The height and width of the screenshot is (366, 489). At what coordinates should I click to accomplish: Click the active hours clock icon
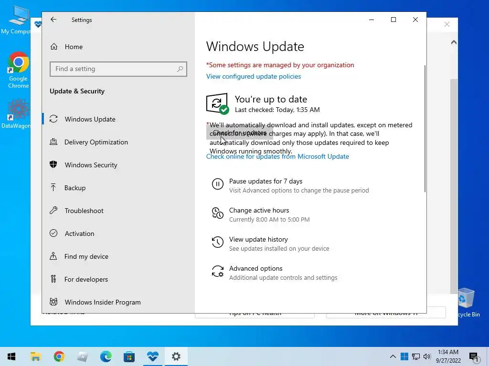(x=218, y=213)
